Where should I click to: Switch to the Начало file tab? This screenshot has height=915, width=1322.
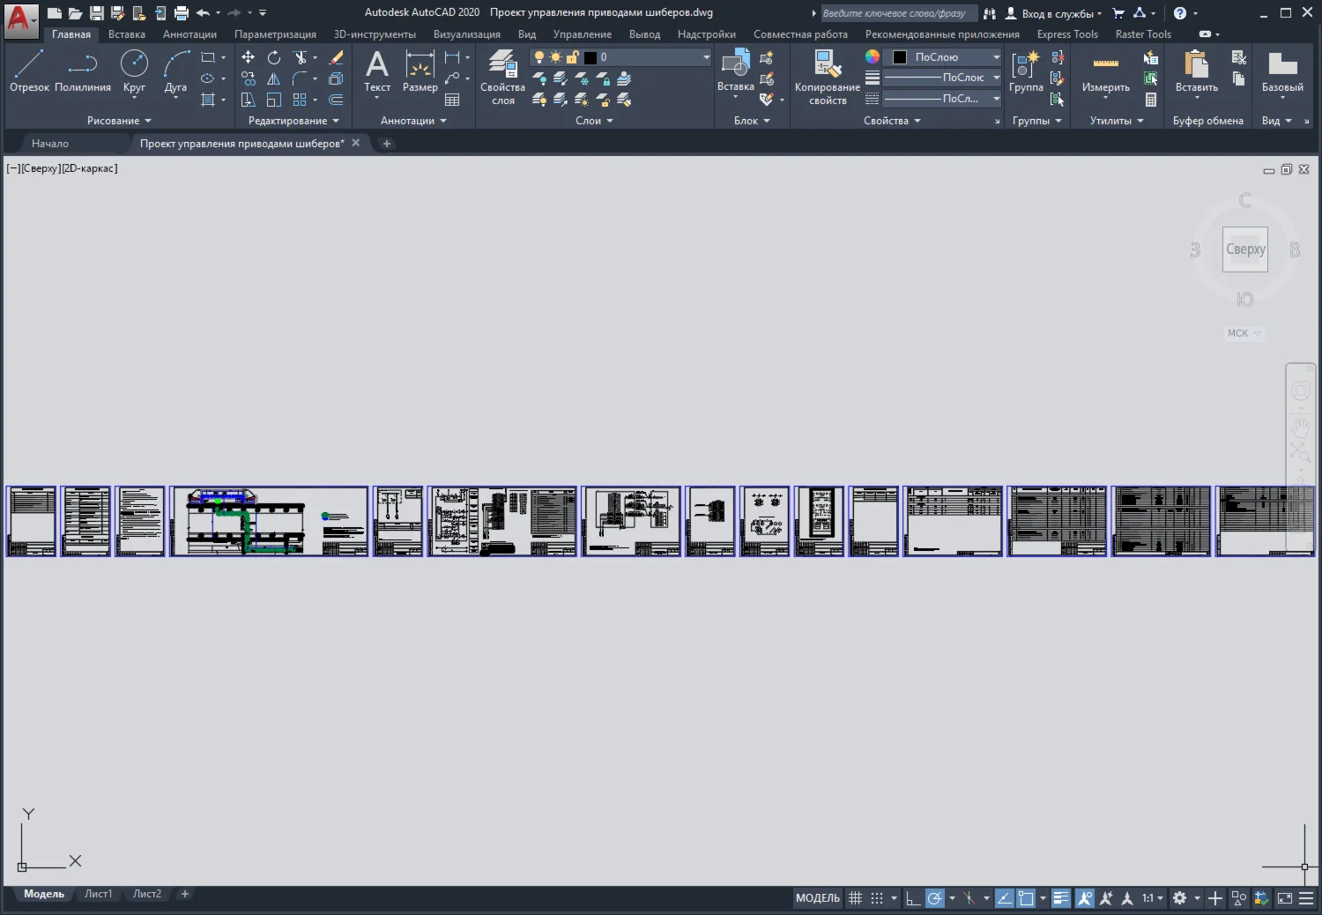[x=50, y=144]
